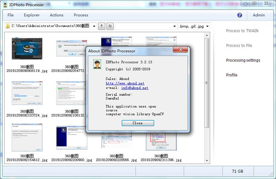Select thumbnail 20191209090908119.jpg
Viewport: 276px width, 179px height.
(x=27, y=49)
